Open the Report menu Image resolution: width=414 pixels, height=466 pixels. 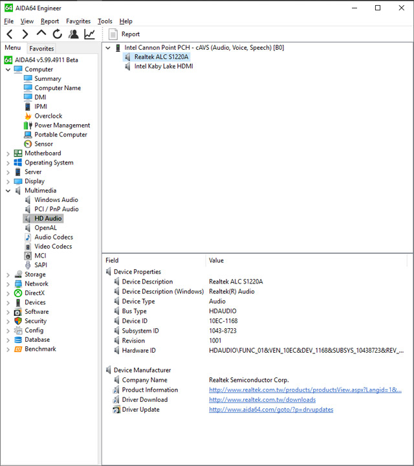[50, 21]
